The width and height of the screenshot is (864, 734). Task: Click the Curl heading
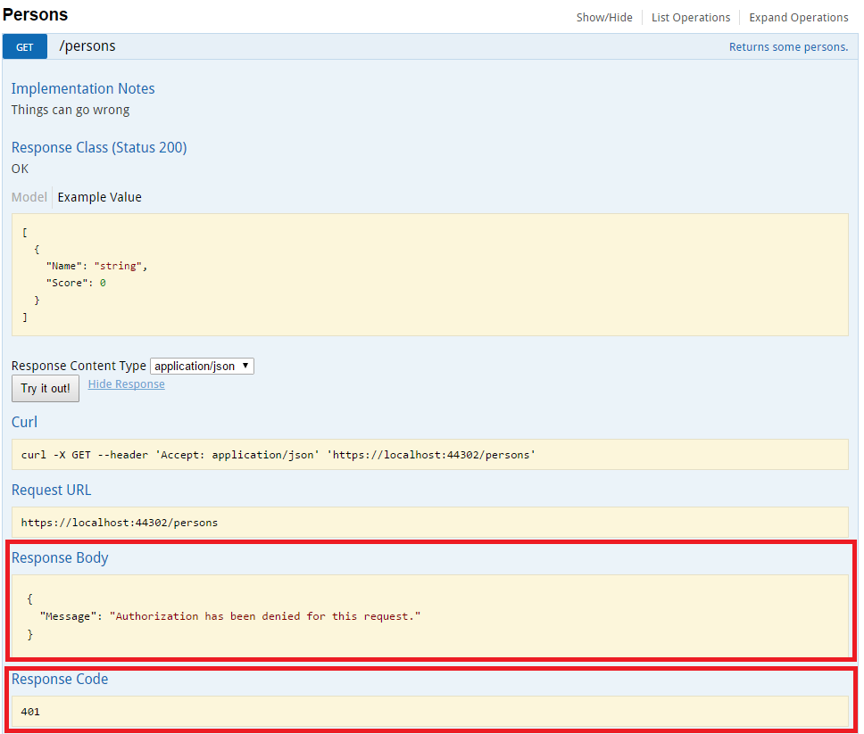pos(25,423)
